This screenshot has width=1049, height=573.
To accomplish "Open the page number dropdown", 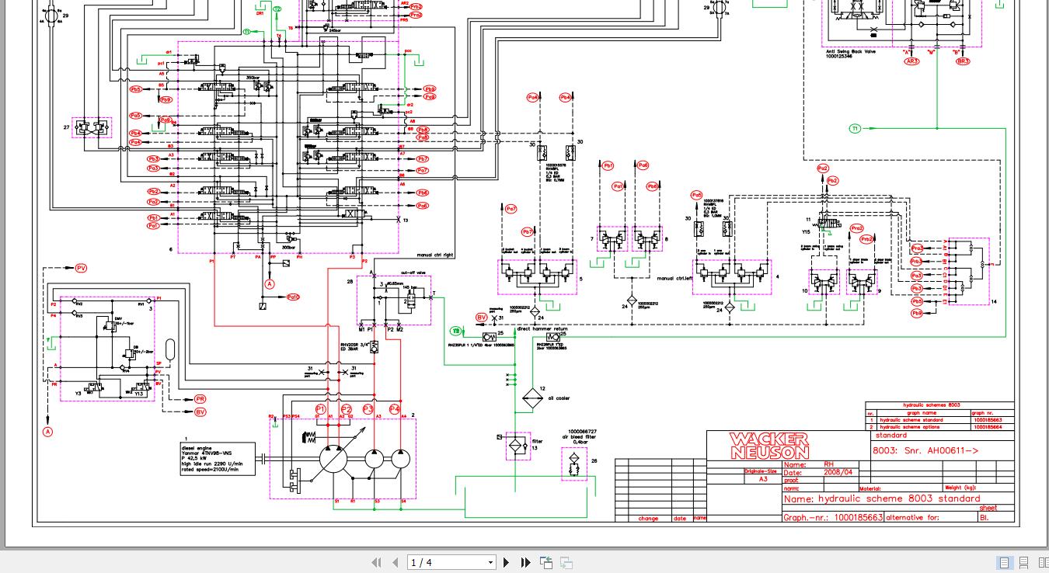I will click(x=490, y=562).
